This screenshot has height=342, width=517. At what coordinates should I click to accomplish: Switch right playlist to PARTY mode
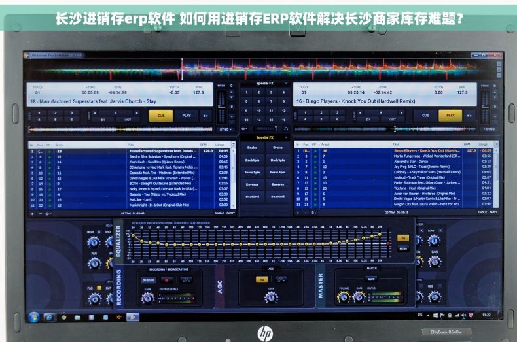493,212
